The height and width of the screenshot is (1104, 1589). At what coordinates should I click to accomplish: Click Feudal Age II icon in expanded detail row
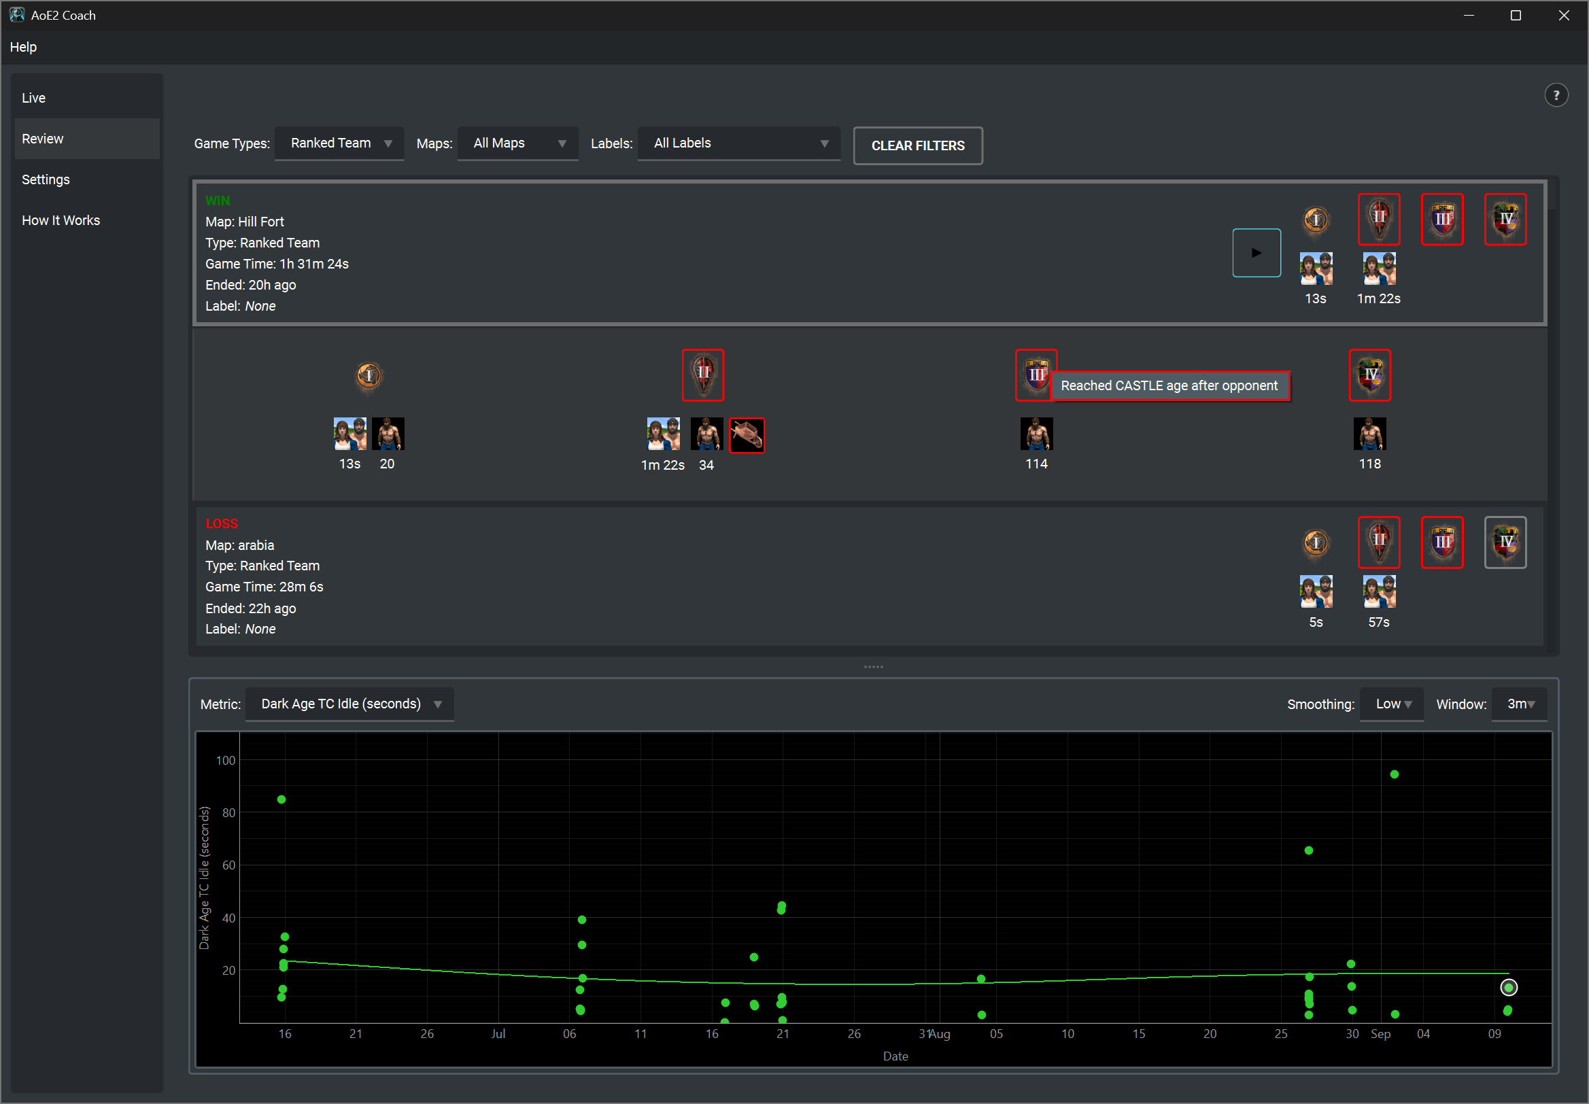coord(703,375)
